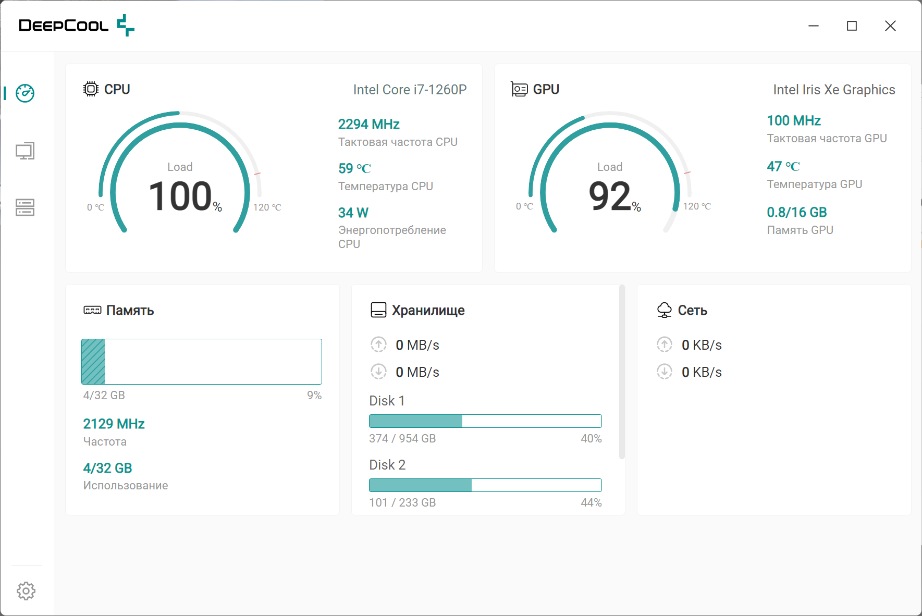Click the network upload arrow icon
Screen dimensions: 922x616
click(x=664, y=344)
